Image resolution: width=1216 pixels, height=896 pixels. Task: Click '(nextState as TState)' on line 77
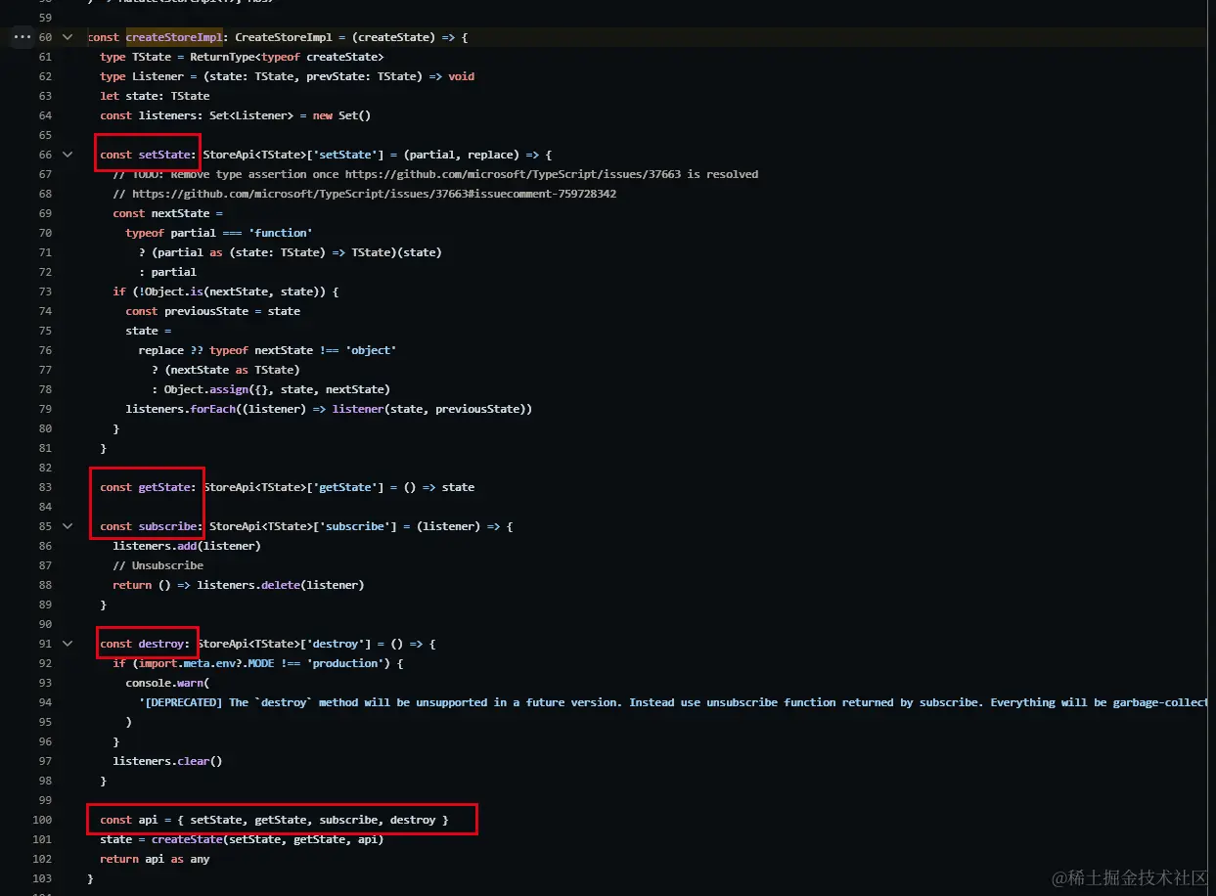pos(233,370)
